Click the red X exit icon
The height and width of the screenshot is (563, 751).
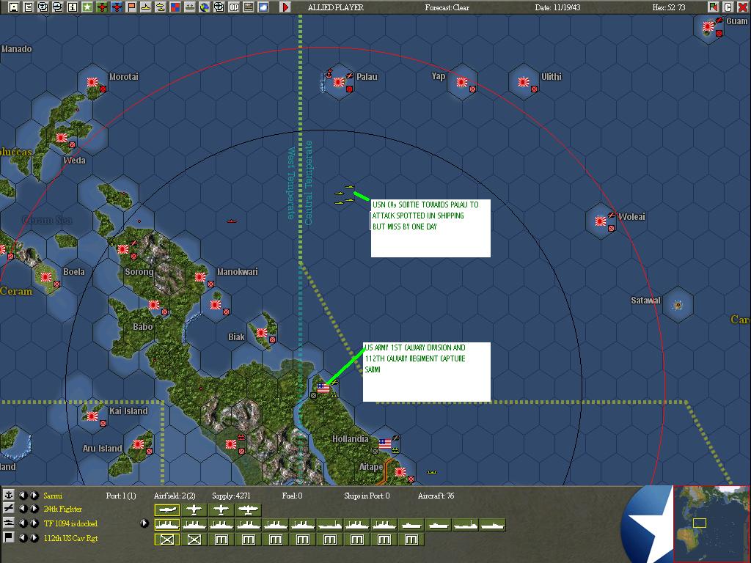coord(742,7)
